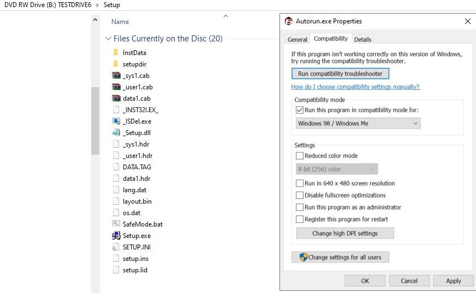Click the SETUP.INI settings file icon
Viewport: 476px width, 293px height.
tap(116, 247)
